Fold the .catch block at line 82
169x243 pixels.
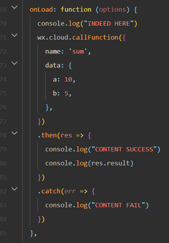[x=14, y=189]
